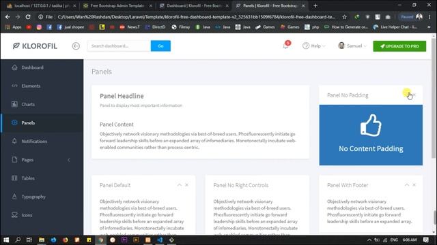Click the Typography icon in sidebar

(x=14, y=197)
